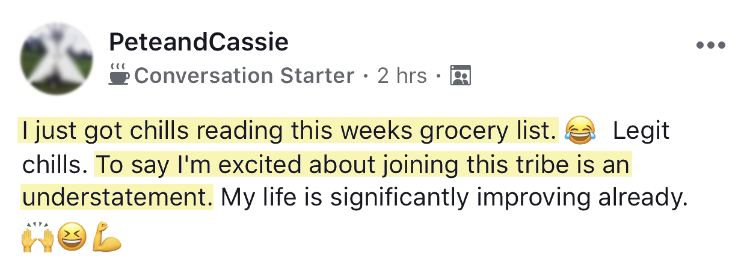Click the coffee cup Conversation Starter icon
Screen dimensions: 747x277
[x=119, y=76]
